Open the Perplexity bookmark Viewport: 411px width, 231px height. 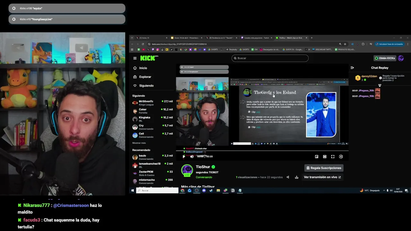click(x=232, y=49)
